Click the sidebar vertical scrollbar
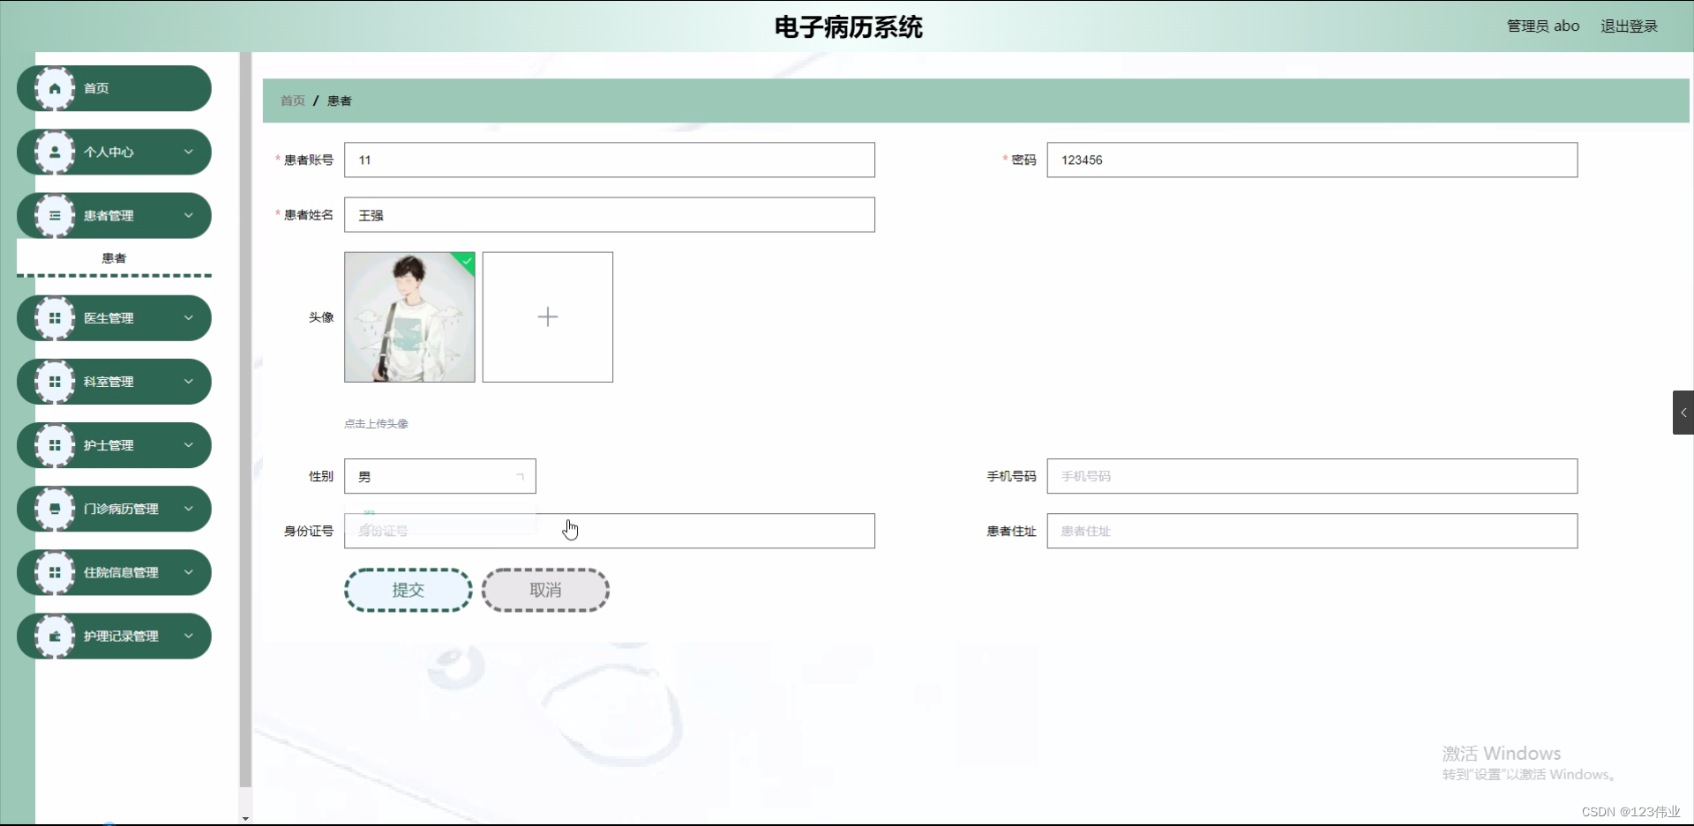 pyautogui.click(x=245, y=419)
